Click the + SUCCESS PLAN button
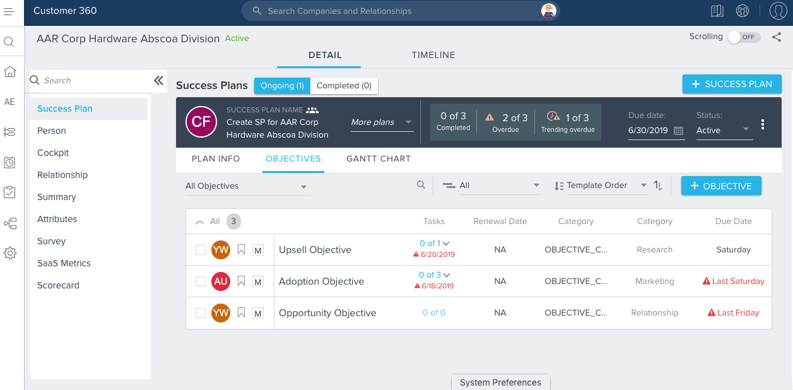Image resolution: width=793 pixels, height=390 pixels. point(732,84)
